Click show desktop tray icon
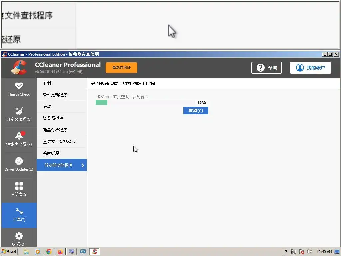This screenshot has width=341, height=256. tap(337, 252)
